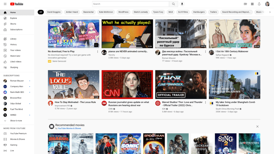Viewport: 274px width, 154px height.
Task: Open Roman Mauser subscription channel
Action: [17, 81]
